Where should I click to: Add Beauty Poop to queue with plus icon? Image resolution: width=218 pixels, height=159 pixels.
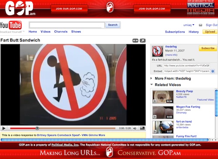pos(155,101)
